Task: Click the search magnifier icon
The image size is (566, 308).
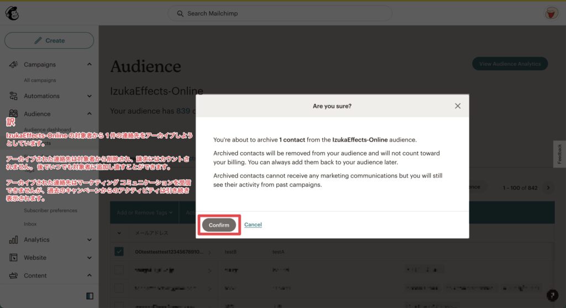Action: click(180, 13)
